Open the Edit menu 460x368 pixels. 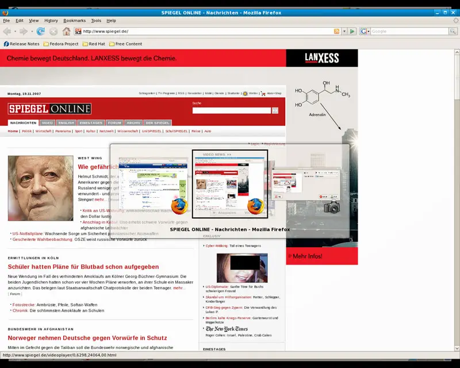pyautogui.click(x=20, y=21)
